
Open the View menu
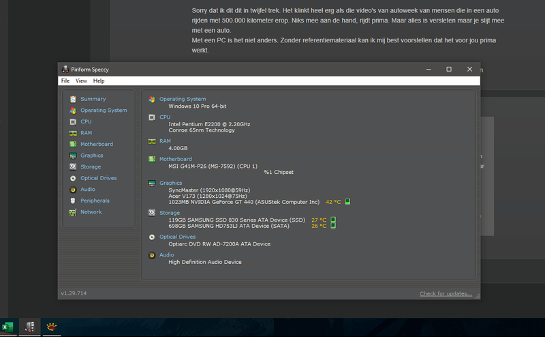coord(81,80)
